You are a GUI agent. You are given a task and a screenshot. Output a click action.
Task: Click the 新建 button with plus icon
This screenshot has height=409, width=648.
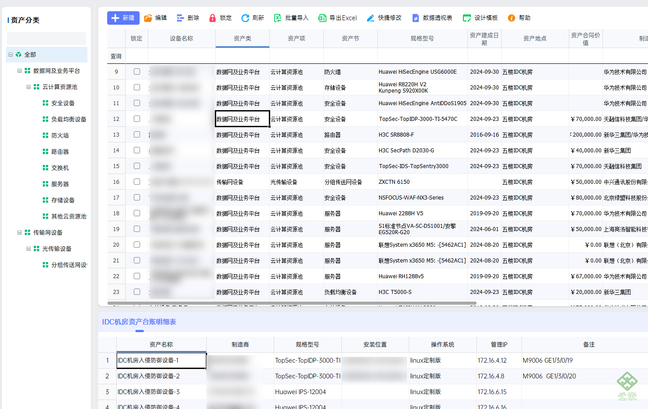pyautogui.click(x=123, y=18)
